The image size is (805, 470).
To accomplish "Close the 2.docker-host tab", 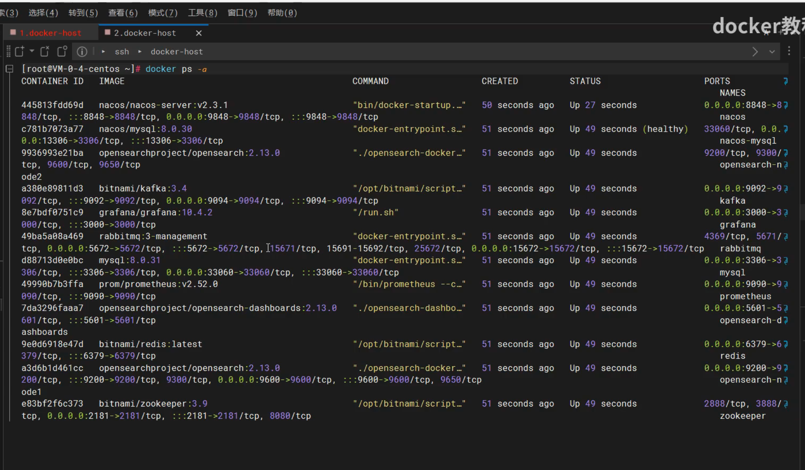I will coord(198,33).
